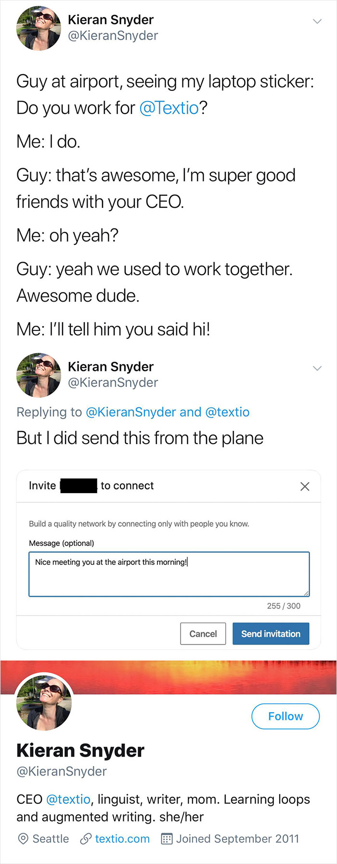
Task: Click the calendar icon beside Joined September 2011
Action: [167, 839]
